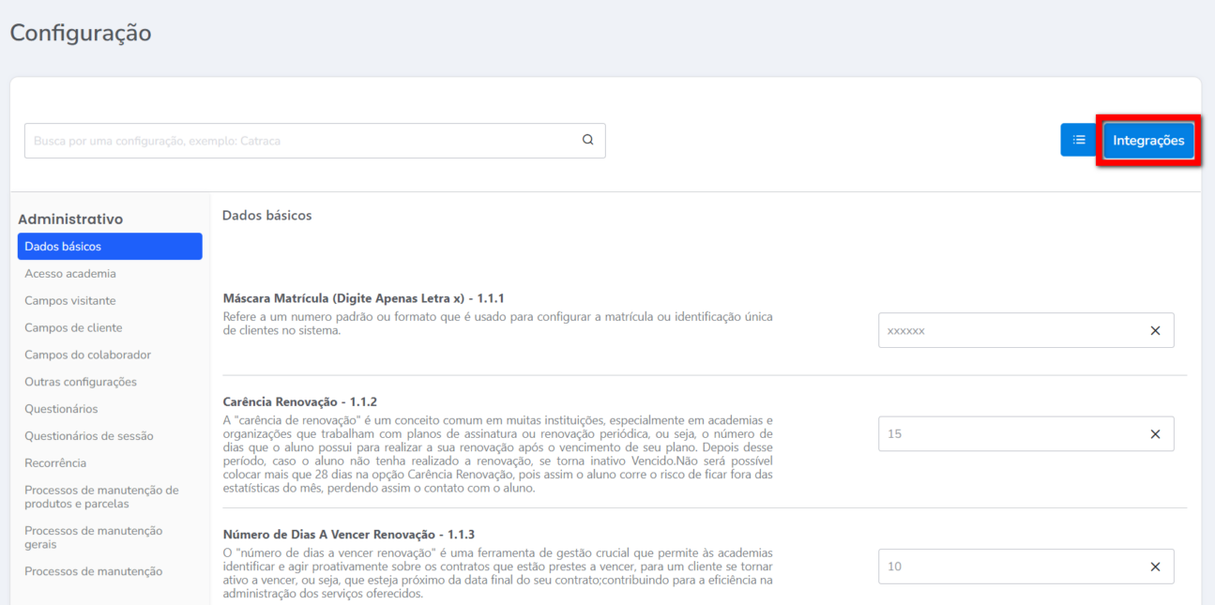Select Dados básicos in the sidebar
This screenshot has width=1215, height=605.
click(x=109, y=247)
